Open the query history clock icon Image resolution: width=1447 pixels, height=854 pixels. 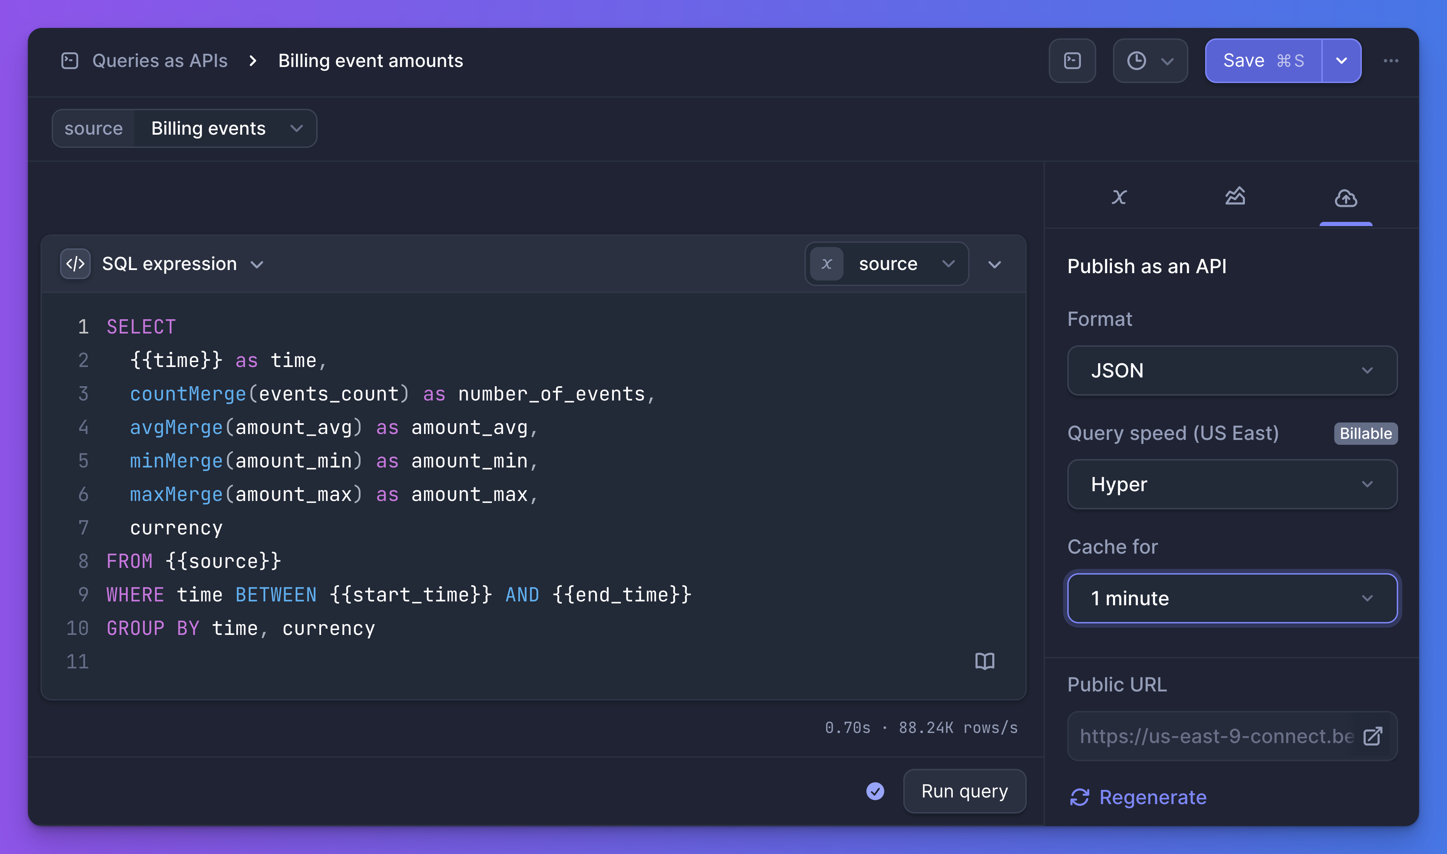(1138, 60)
